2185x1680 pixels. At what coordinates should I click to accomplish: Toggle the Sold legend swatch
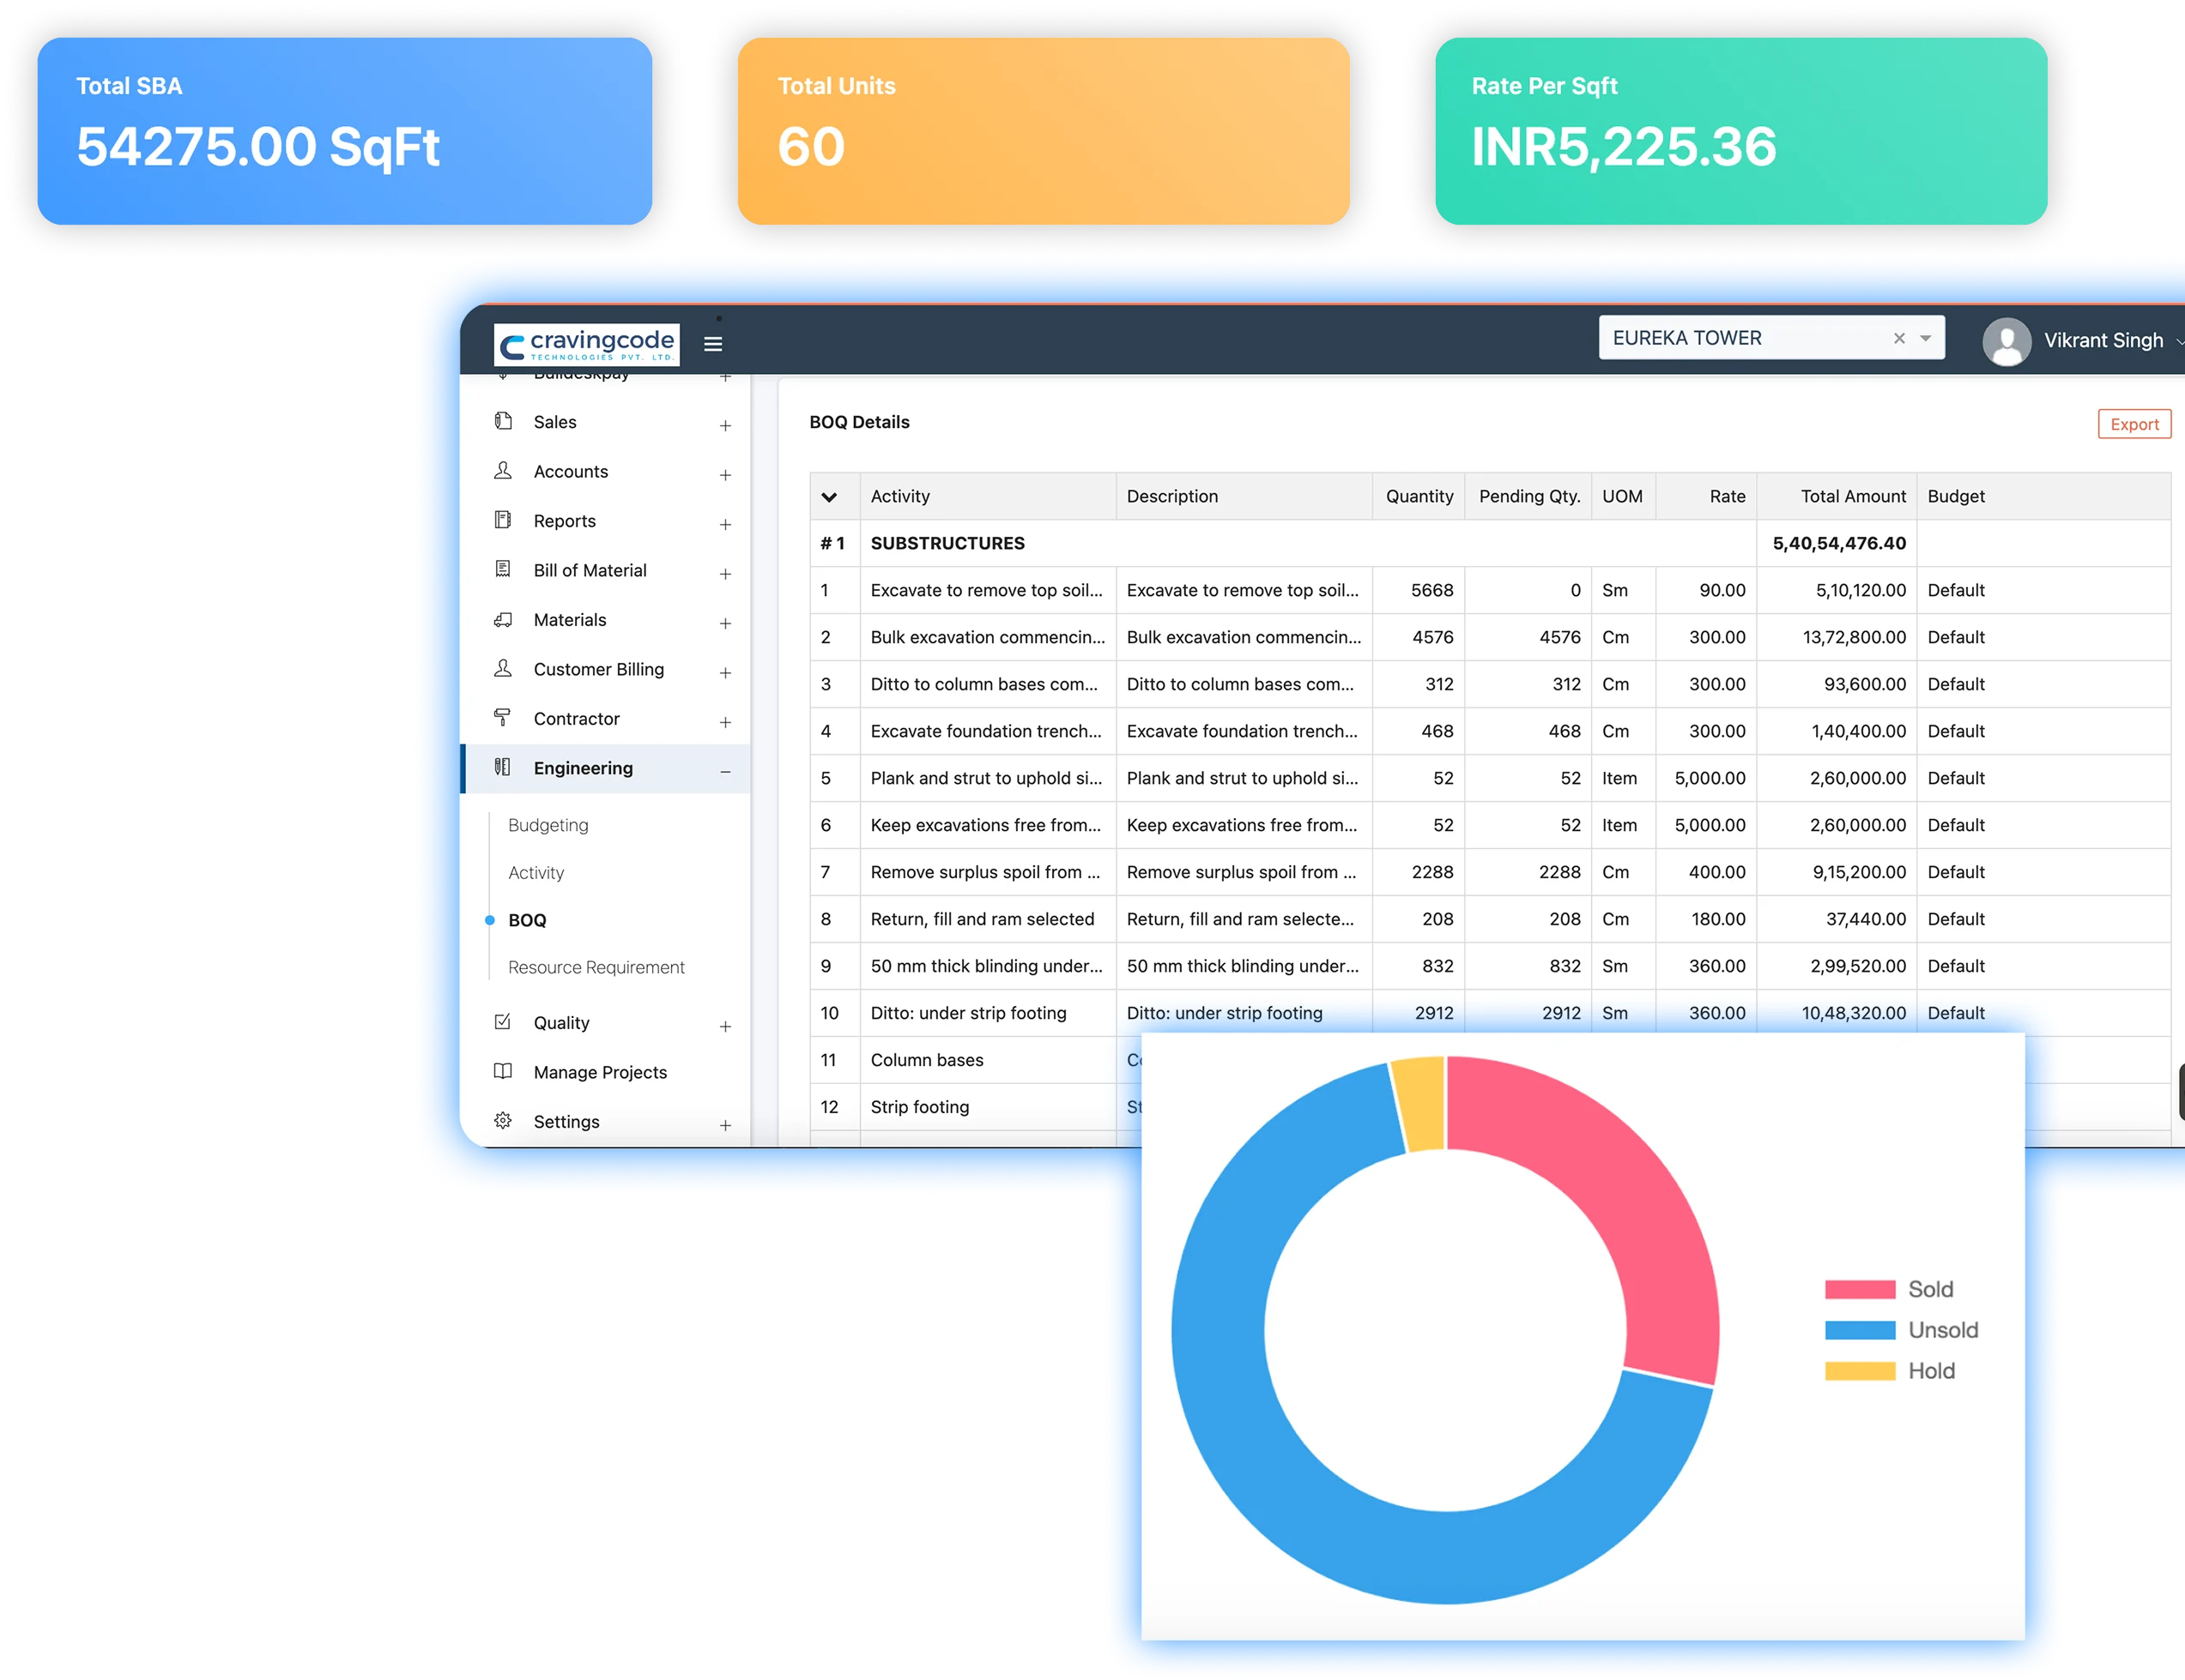pos(1860,1289)
